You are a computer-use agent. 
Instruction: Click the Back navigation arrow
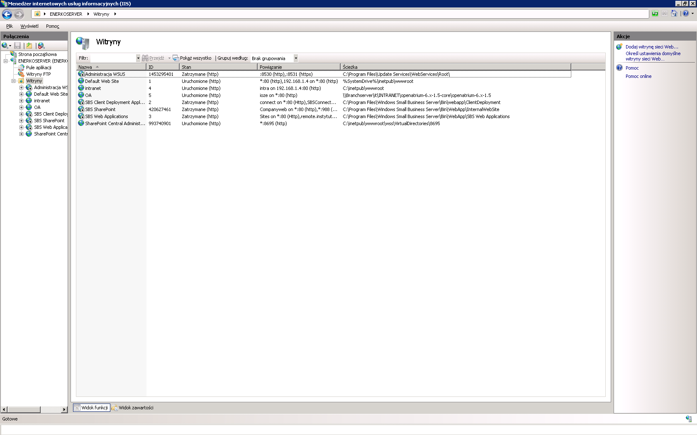point(7,14)
